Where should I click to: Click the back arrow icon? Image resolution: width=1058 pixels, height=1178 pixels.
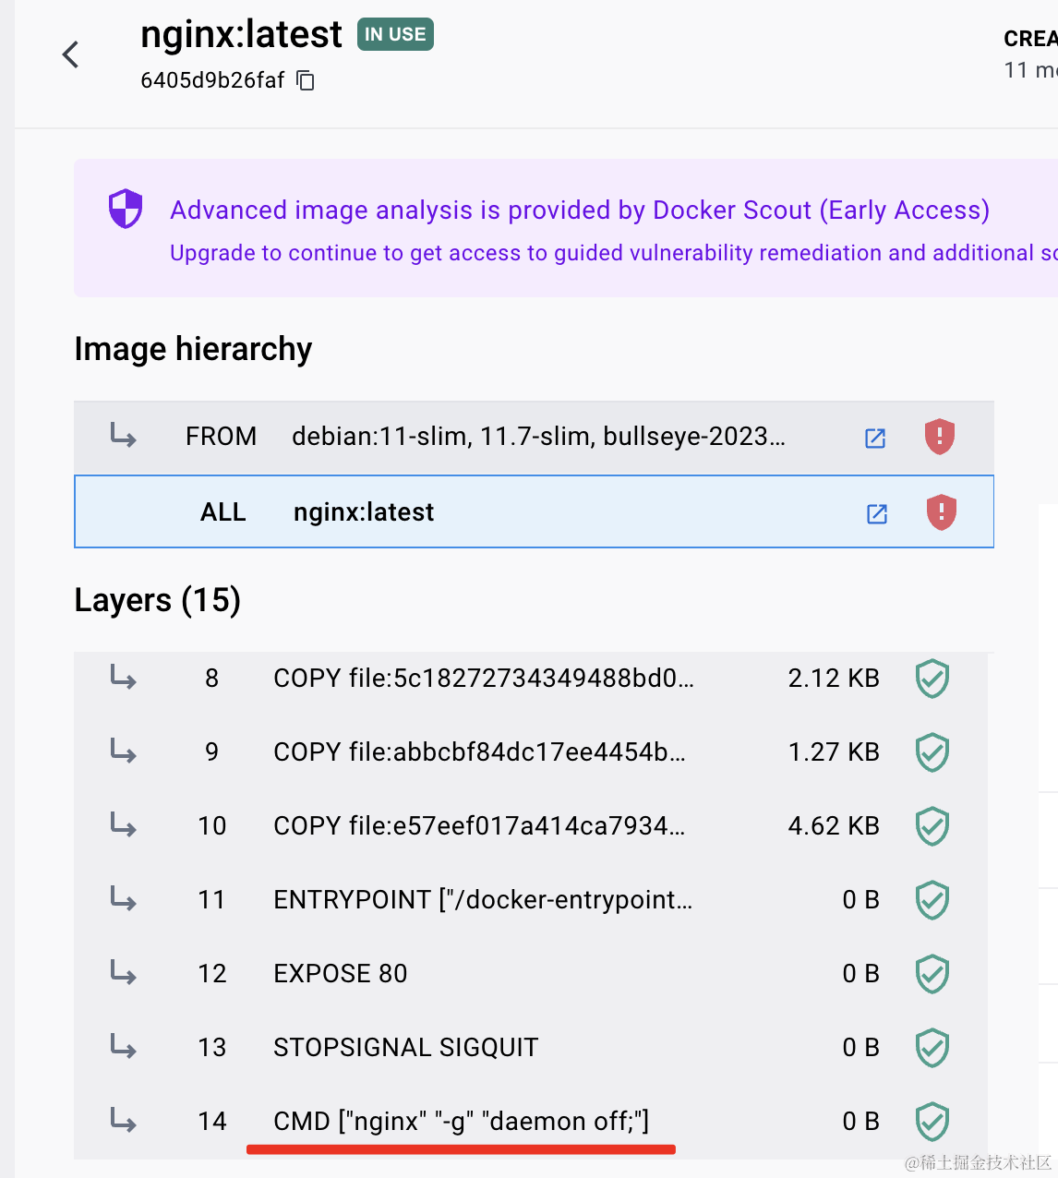click(x=71, y=54)
